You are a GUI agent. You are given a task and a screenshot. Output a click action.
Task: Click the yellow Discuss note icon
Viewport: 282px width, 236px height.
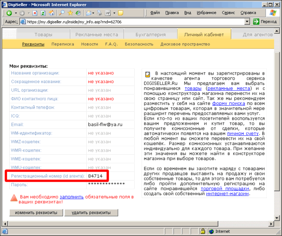pos(120,13)
